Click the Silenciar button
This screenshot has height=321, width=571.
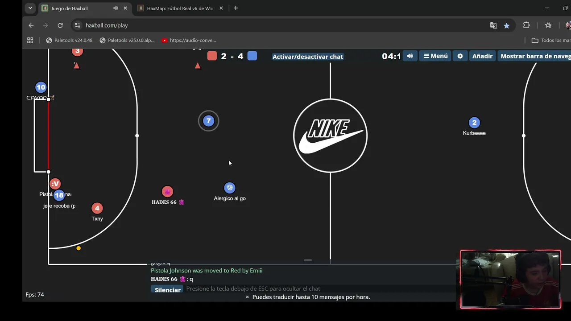coord(167,290)
